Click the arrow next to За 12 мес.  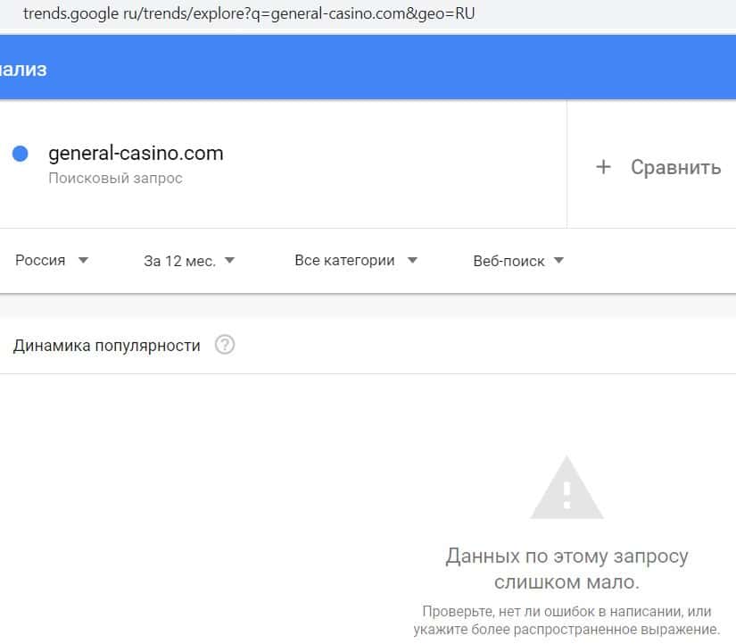coord(229,261)
